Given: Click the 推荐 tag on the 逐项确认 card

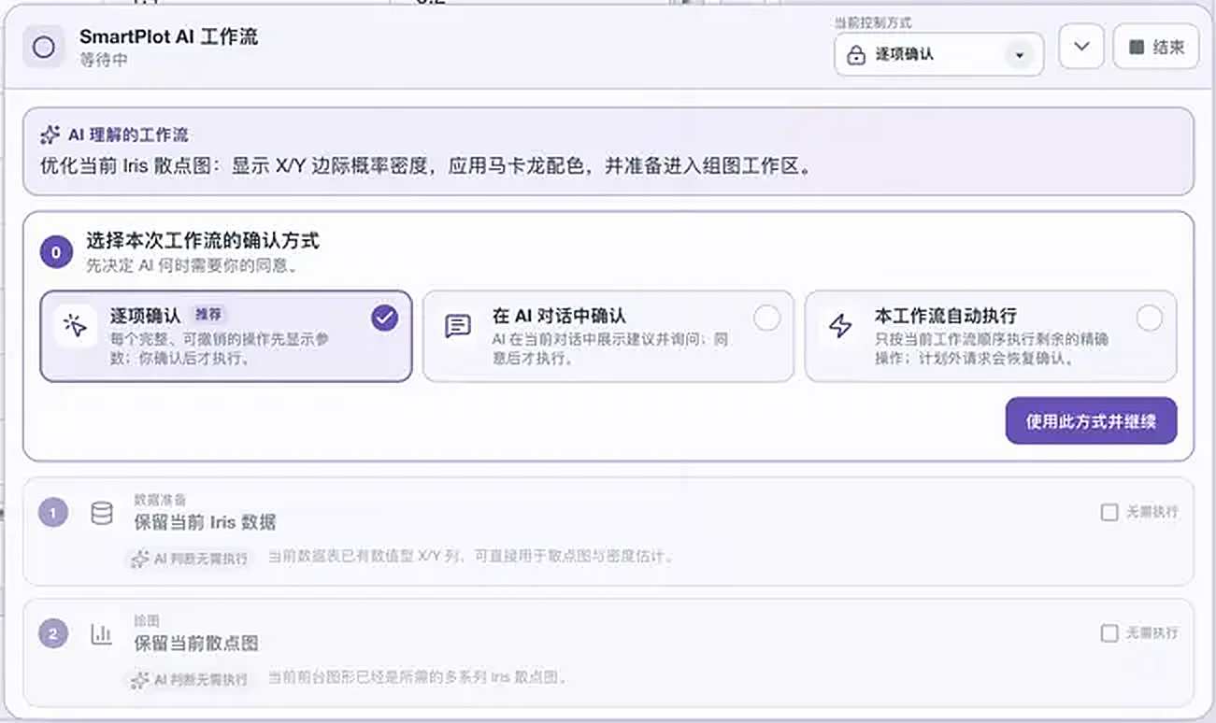Looking at the screenshot, I should point(208,315).
